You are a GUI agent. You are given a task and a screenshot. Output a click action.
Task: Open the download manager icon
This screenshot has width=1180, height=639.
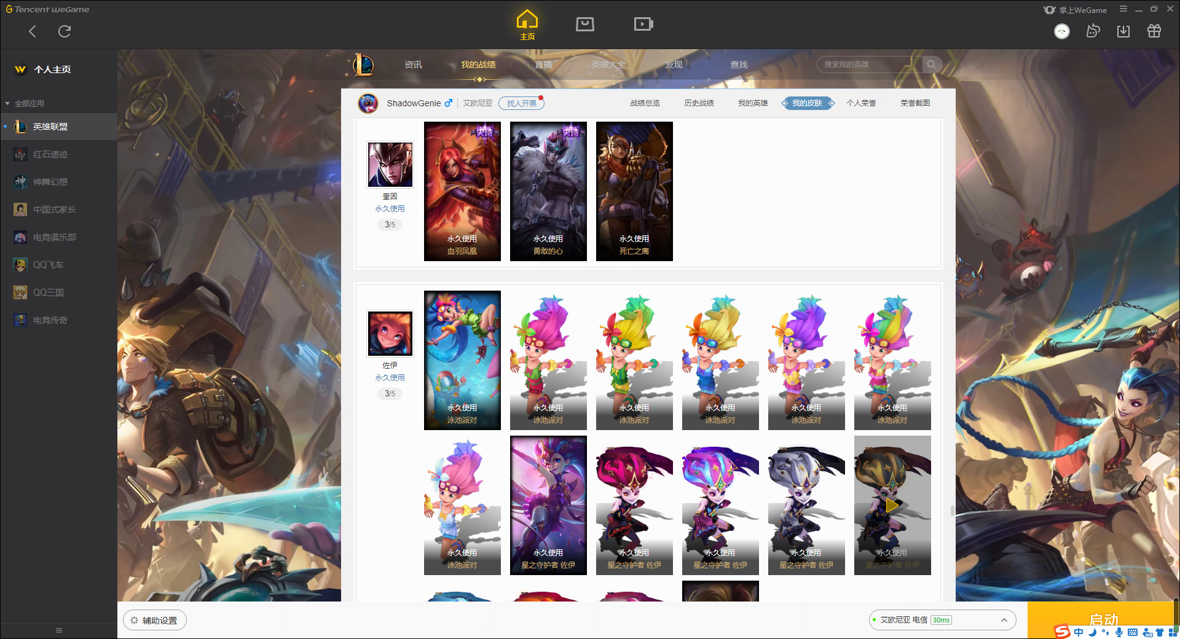(1123, 31)
